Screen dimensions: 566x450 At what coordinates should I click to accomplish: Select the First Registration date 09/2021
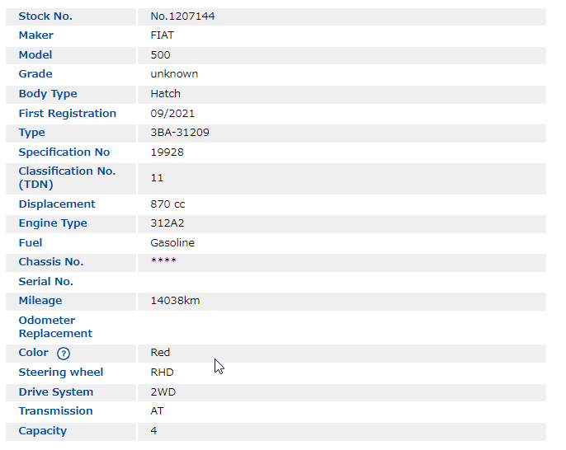pyautogui.click(x=172, y=114)
